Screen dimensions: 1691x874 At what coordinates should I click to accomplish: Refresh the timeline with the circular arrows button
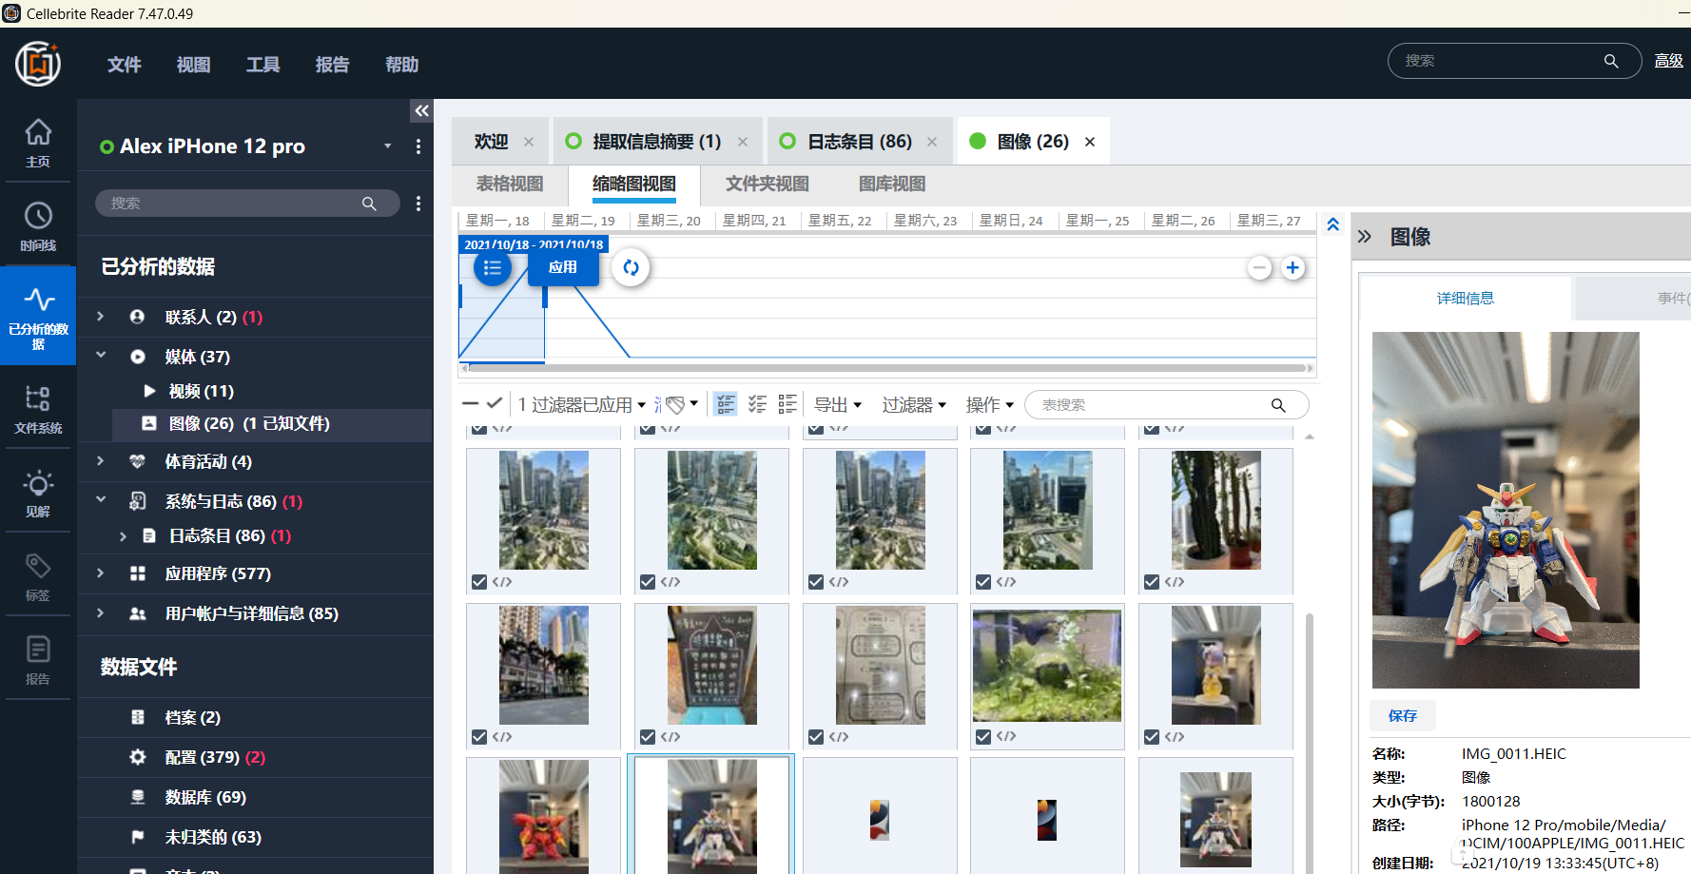[x=631, y=267]
